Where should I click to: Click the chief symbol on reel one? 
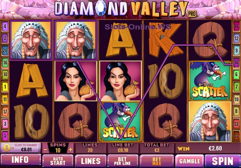(x=31, y=40)
